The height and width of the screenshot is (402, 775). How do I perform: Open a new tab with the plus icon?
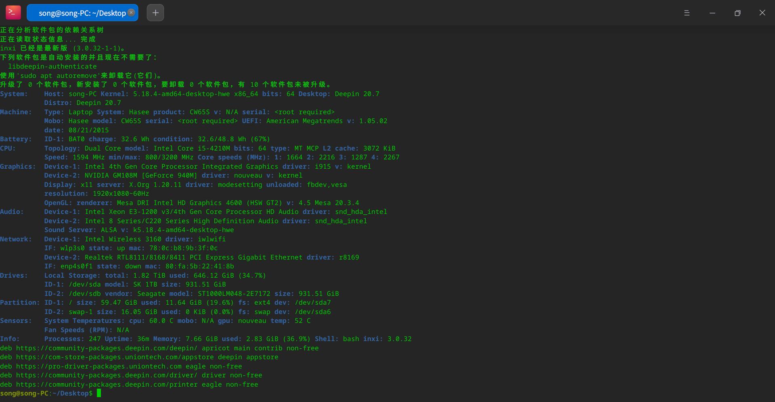click(155, 13)
